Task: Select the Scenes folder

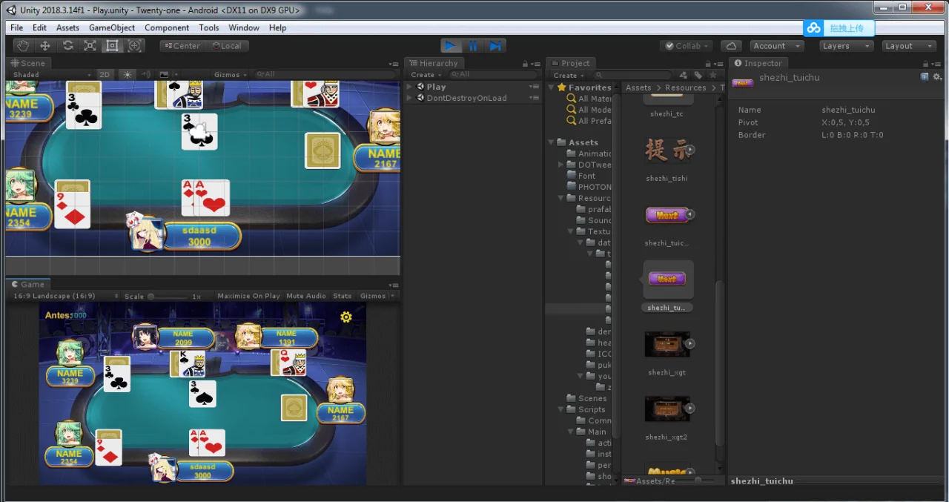Action: pyautogui.click(x=586, y=398)
